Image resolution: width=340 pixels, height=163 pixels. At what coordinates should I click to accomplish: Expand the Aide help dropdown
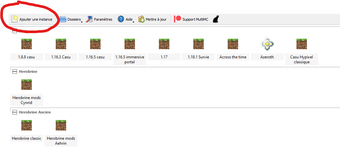click(x=133, y=22)
